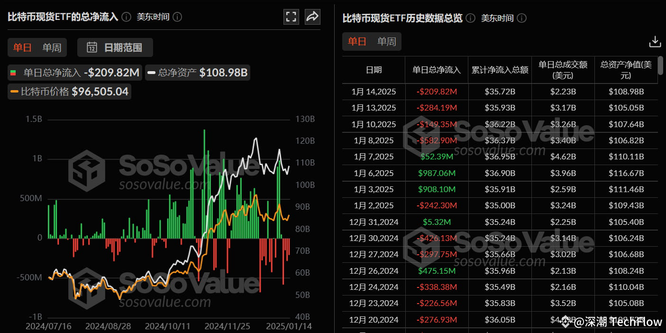Screen dimensions: 666x333
Task: Select the 单日 tab in the table panel
Action: click(x=357, y=42)
